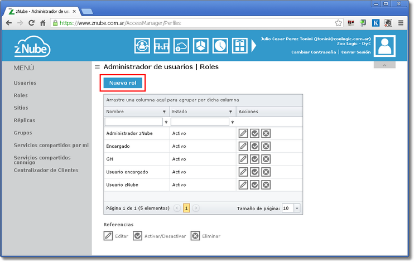414x262 pixels.
Task: Click the Nombre filter text field
Action: coord(133,122)
